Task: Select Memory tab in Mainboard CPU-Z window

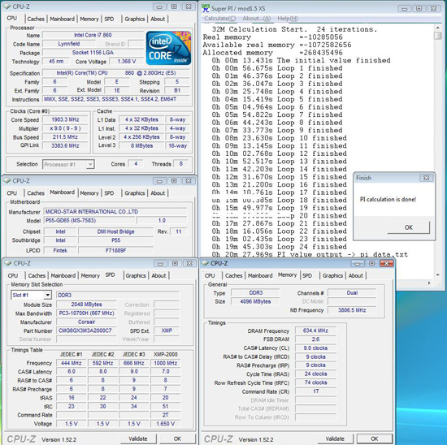Action: 89,193
